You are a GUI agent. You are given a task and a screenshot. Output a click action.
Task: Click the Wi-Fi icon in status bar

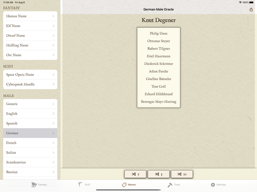coord(240,2)
